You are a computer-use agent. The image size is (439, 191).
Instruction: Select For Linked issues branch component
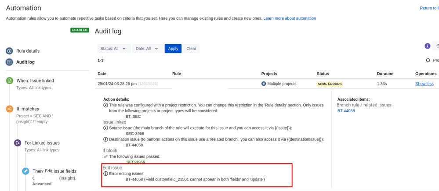click(42, 143)
